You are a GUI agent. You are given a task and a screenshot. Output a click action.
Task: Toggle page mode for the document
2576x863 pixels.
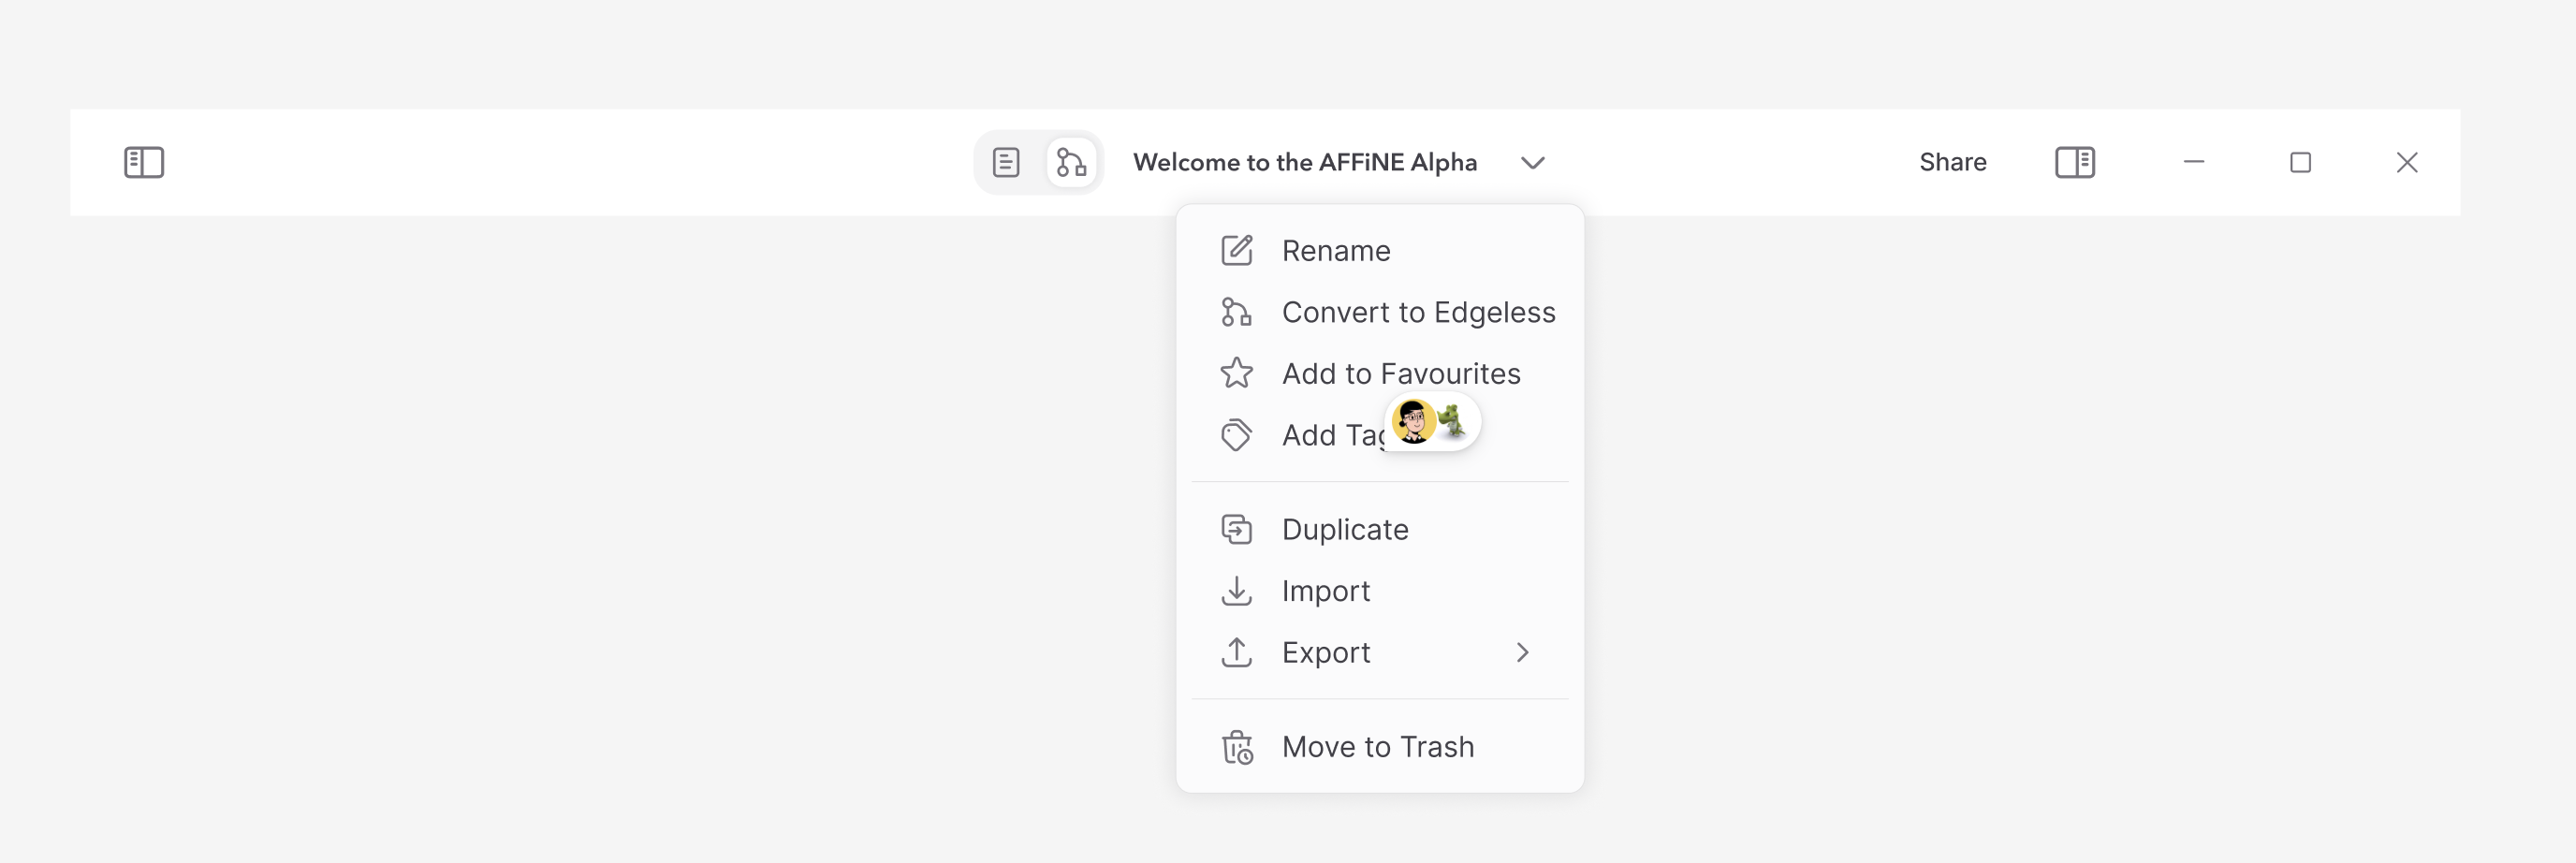click(1005, 162)
